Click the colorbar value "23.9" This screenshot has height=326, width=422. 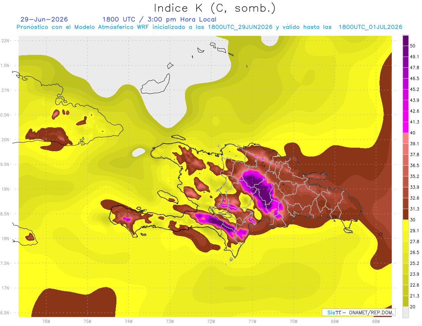coord(415,274)
